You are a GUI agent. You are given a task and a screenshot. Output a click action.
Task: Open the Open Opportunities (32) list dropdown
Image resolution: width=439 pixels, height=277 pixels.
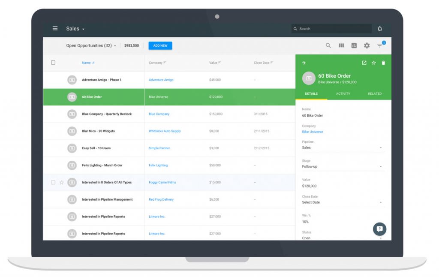click(91, 45)
